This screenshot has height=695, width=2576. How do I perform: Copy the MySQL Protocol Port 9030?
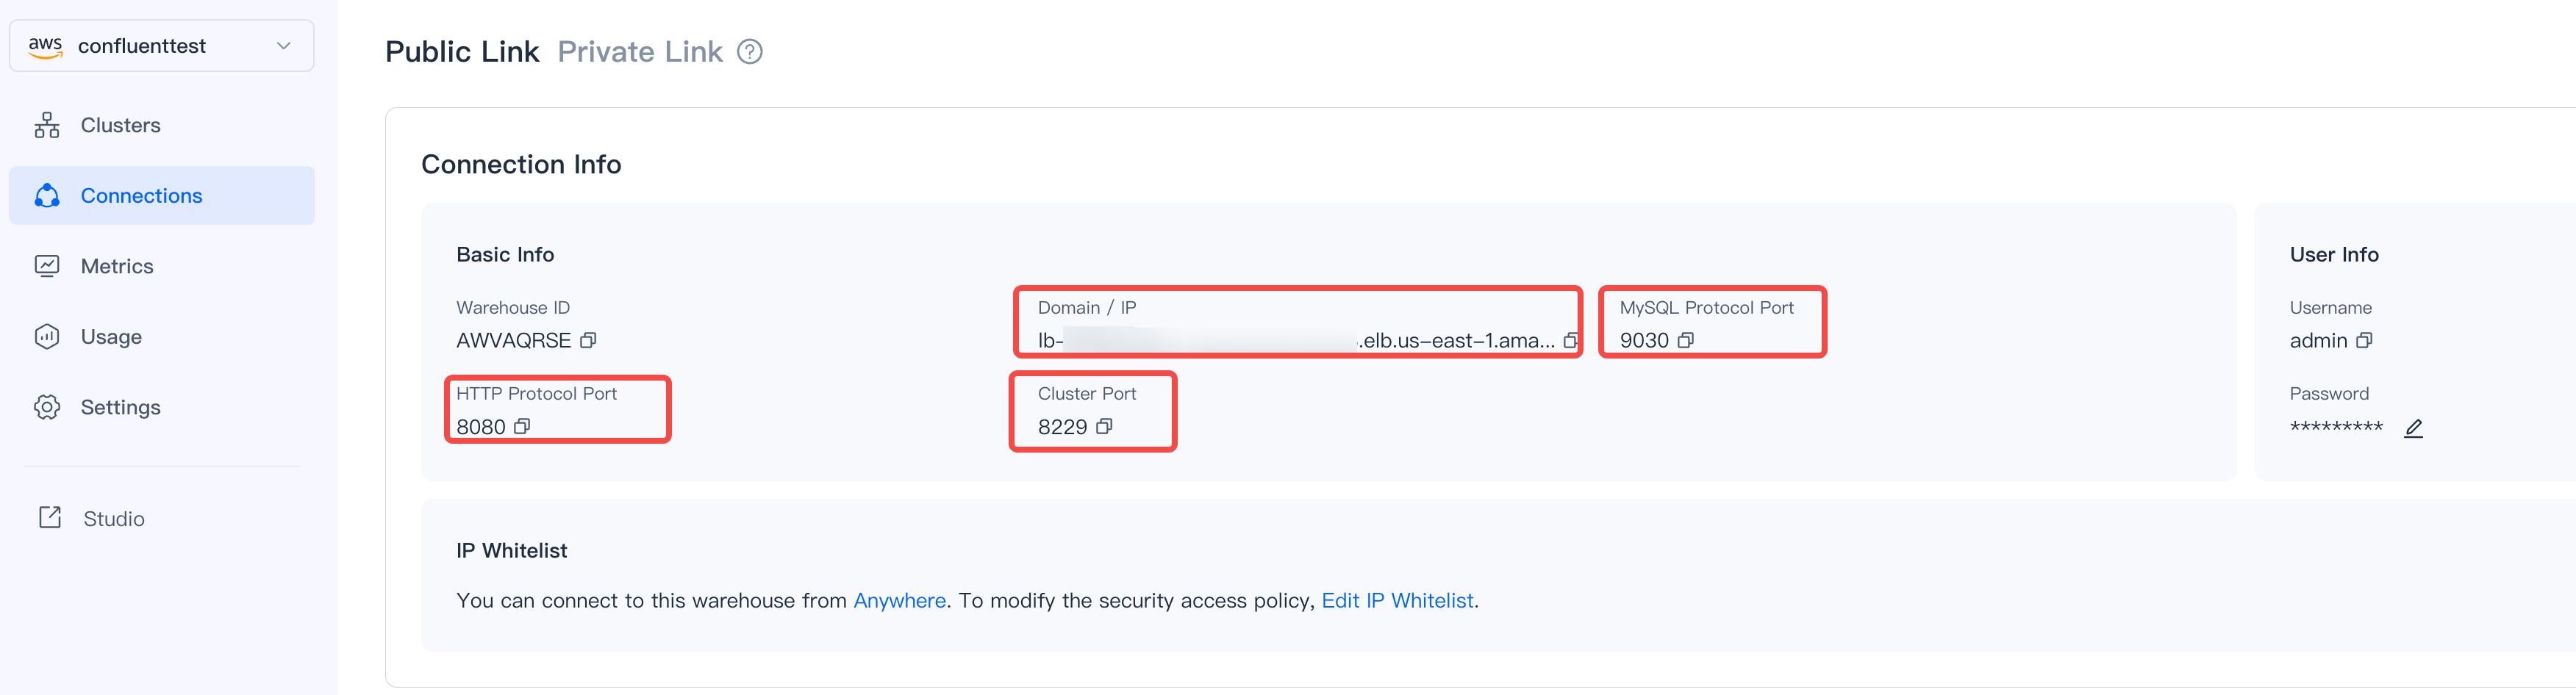click(1686, 341)
